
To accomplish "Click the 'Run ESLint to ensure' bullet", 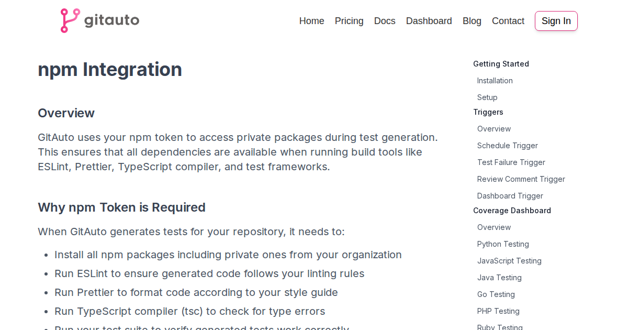I will [209, 273].
